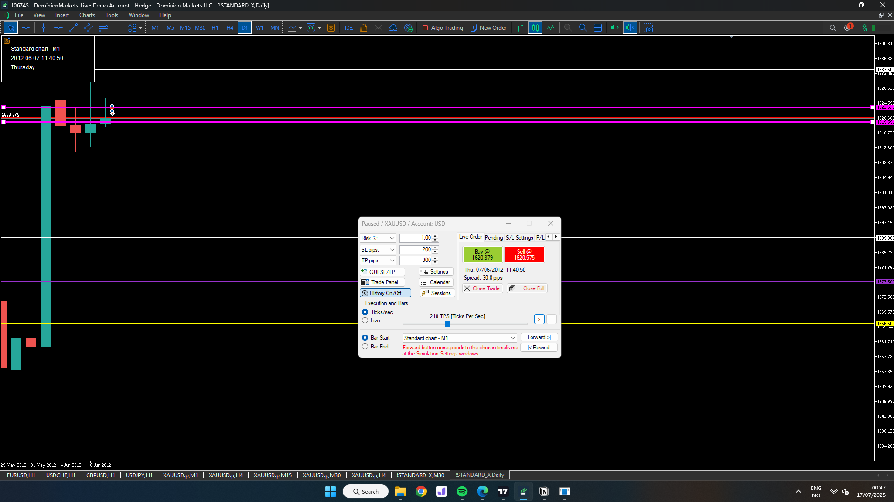Open the IDE MetaEditor
The width and height of the screenshot is (894, 502).
click(348, 28)
